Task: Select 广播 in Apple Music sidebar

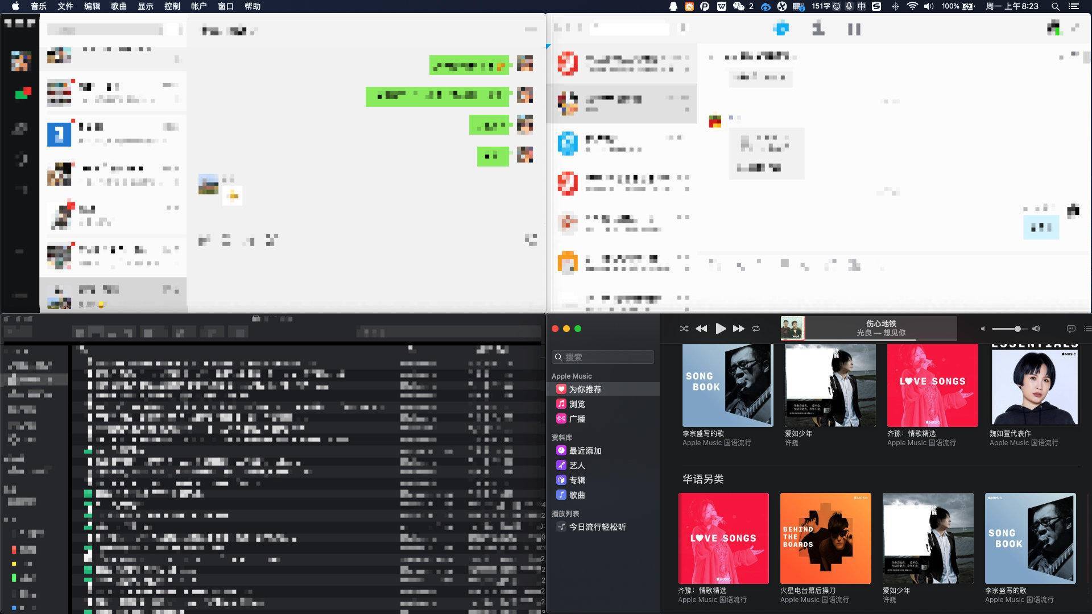Action: pyautogui.click(x=577, y=418)
